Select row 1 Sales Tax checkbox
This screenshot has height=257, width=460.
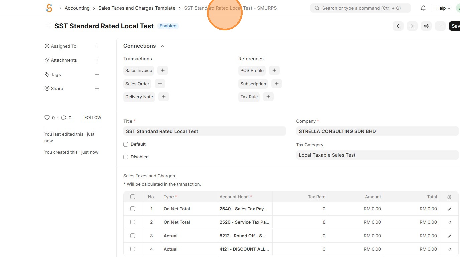tap(133, 209)
